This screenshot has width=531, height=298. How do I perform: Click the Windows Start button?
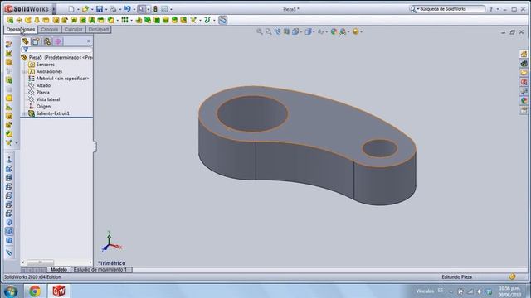(11, 291)
